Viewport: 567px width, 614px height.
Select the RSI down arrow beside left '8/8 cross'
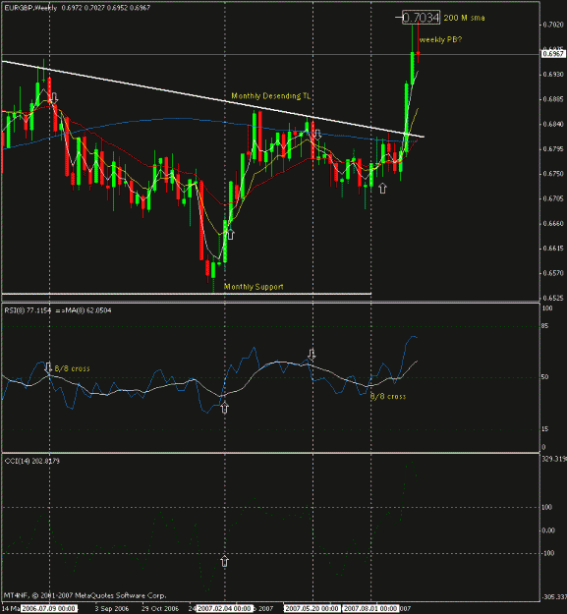click(x=48, y=367)
